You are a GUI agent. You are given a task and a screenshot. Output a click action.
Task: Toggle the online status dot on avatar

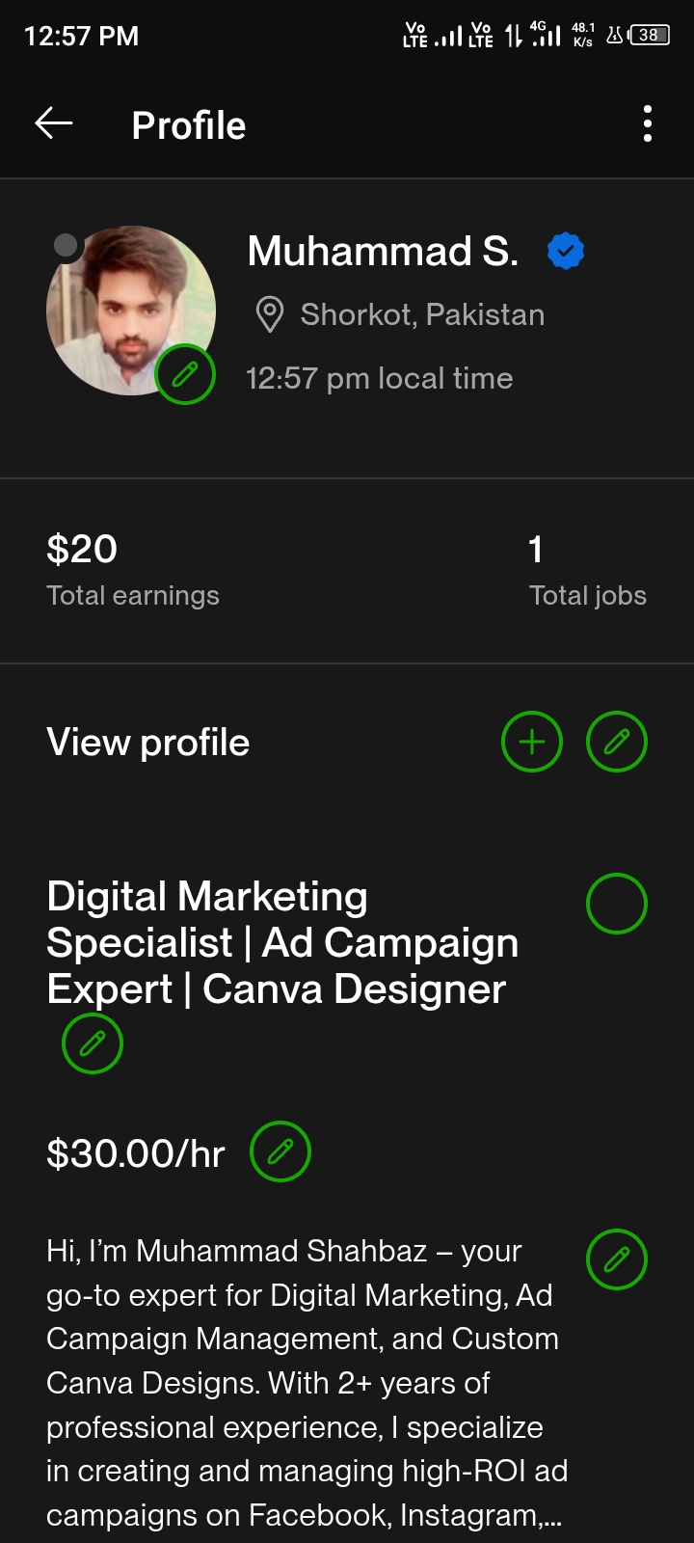coord(66,246)
